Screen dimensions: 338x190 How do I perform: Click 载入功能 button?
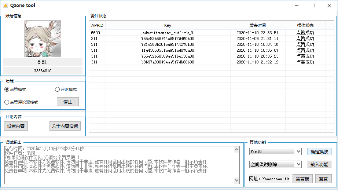click(319, 164)
